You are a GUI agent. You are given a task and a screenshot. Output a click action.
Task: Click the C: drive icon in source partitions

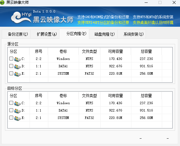18,59
